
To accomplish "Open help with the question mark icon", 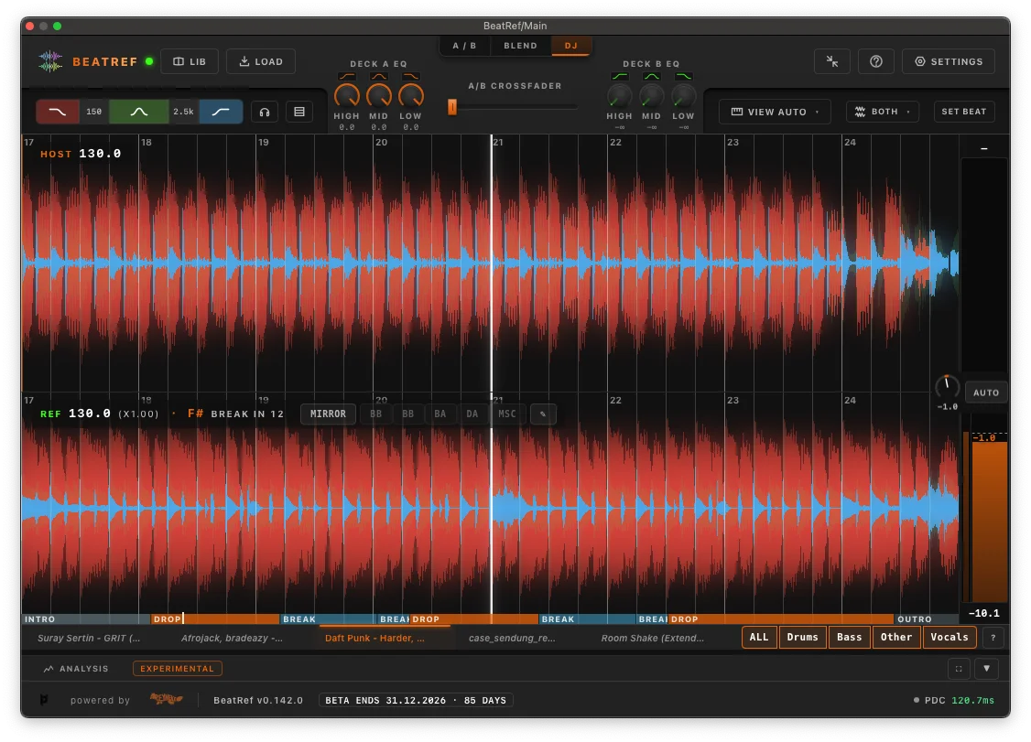I will (x=876, y=61).
